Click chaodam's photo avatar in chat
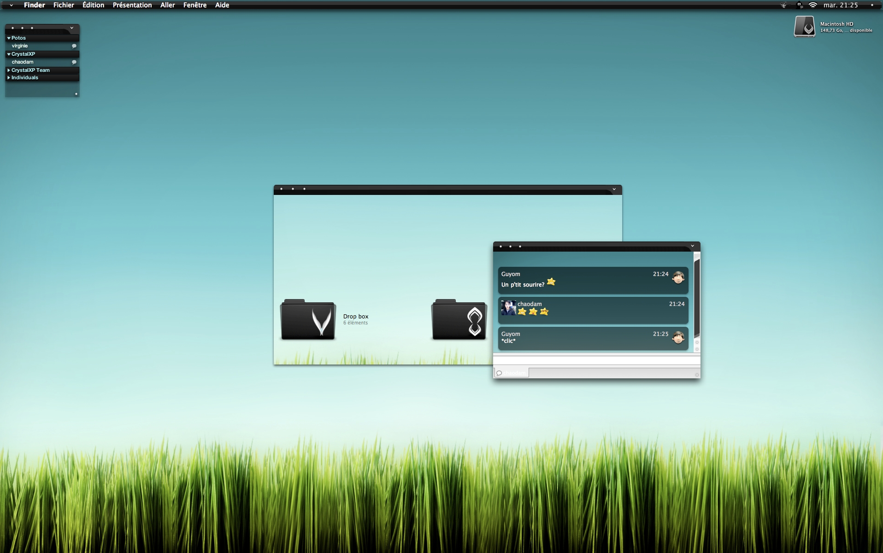The width and height of the screenshot is (883, 553). (x=509, y=307)
